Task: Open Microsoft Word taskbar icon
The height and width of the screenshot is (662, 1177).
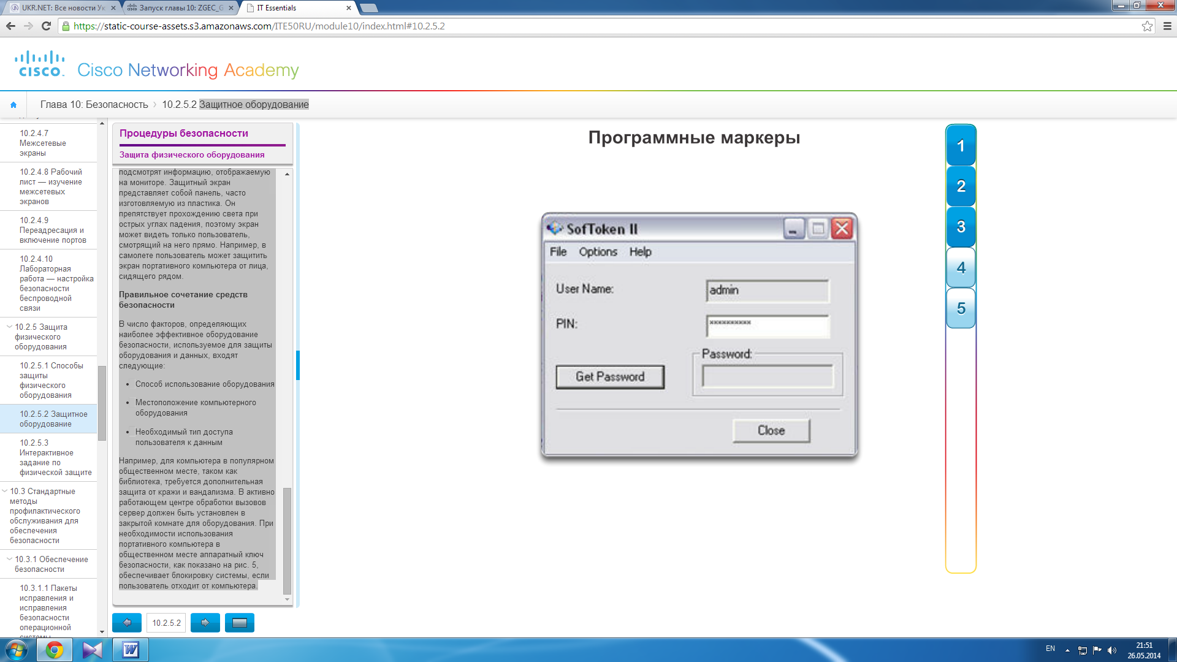Action: coord(131,650)
